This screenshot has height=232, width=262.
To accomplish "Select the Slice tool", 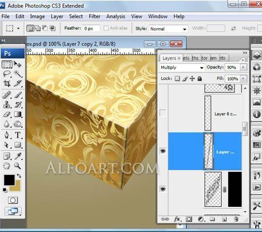I will point(18,83).
